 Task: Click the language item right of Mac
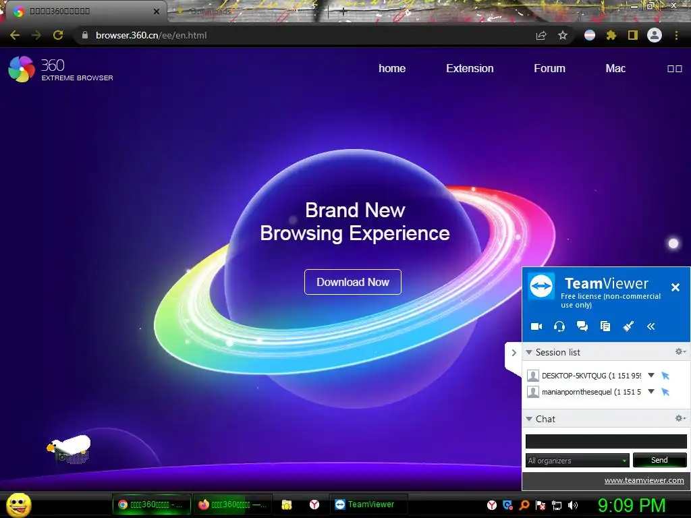coord(675,69)
